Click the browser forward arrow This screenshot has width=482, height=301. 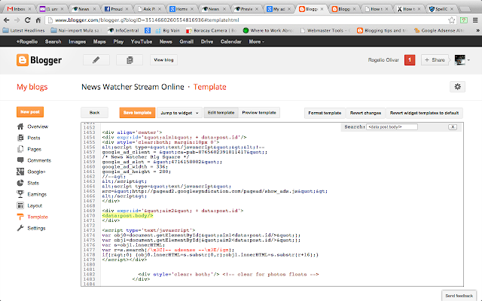pyautogui.click(x=17, y=20)
